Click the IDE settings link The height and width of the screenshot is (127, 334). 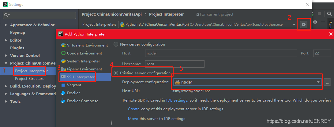click(177, 100)
